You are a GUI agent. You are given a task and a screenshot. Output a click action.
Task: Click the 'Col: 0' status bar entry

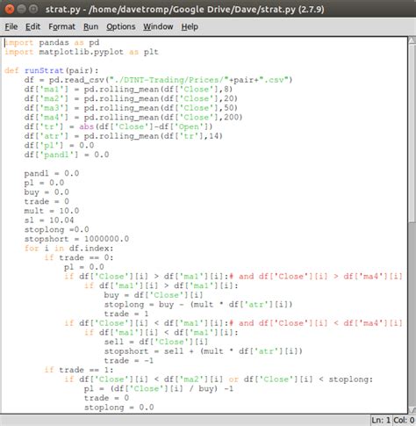[x=404, y=421]
